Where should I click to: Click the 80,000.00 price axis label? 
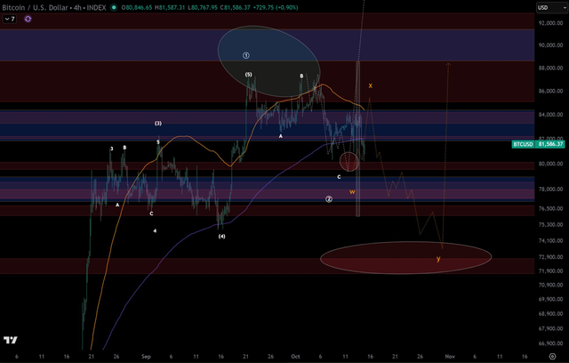coord(551,164)
